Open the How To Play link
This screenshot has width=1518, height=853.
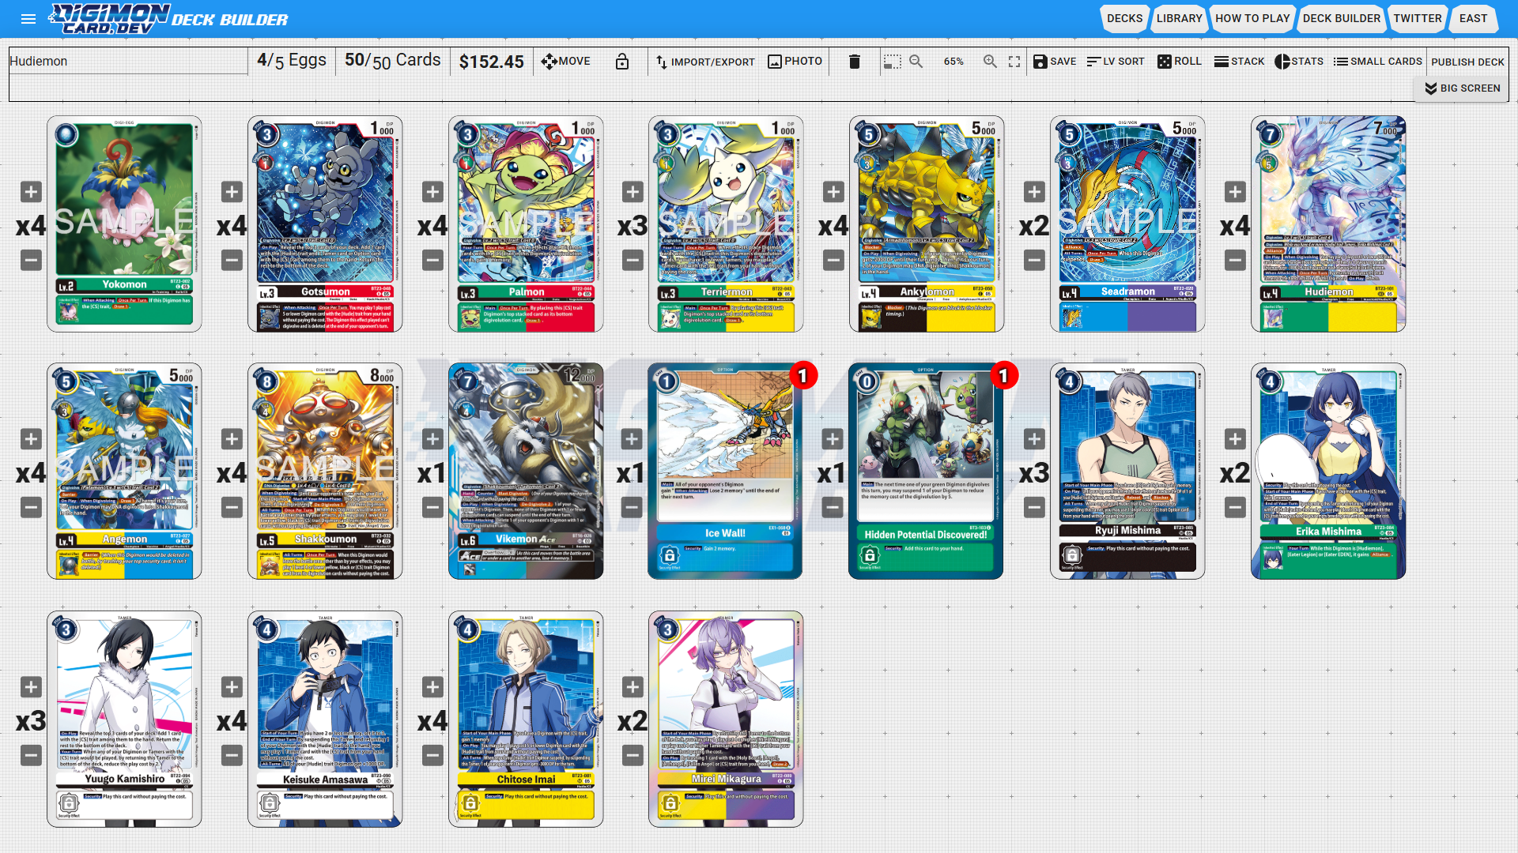(x=1252, y=18)
